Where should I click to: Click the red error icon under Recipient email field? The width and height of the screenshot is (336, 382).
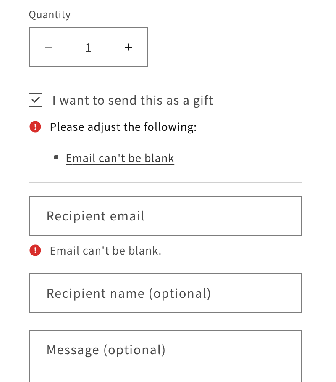point(35,251)
